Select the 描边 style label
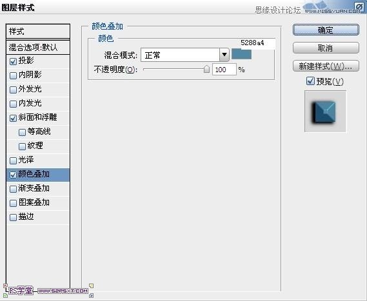367x301 pixels. 26,217
